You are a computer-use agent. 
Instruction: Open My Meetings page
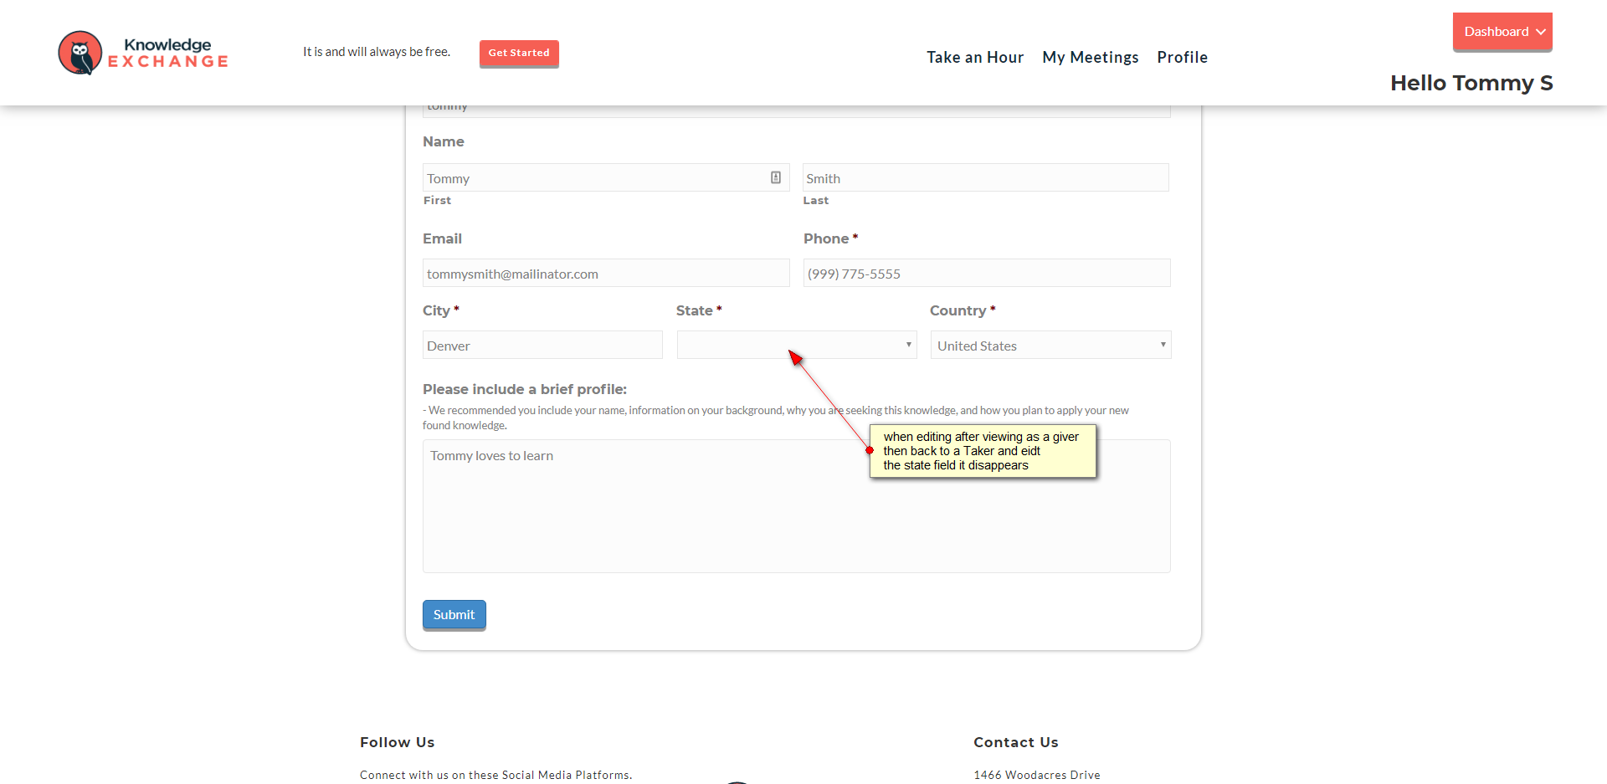coord(1091,57)
